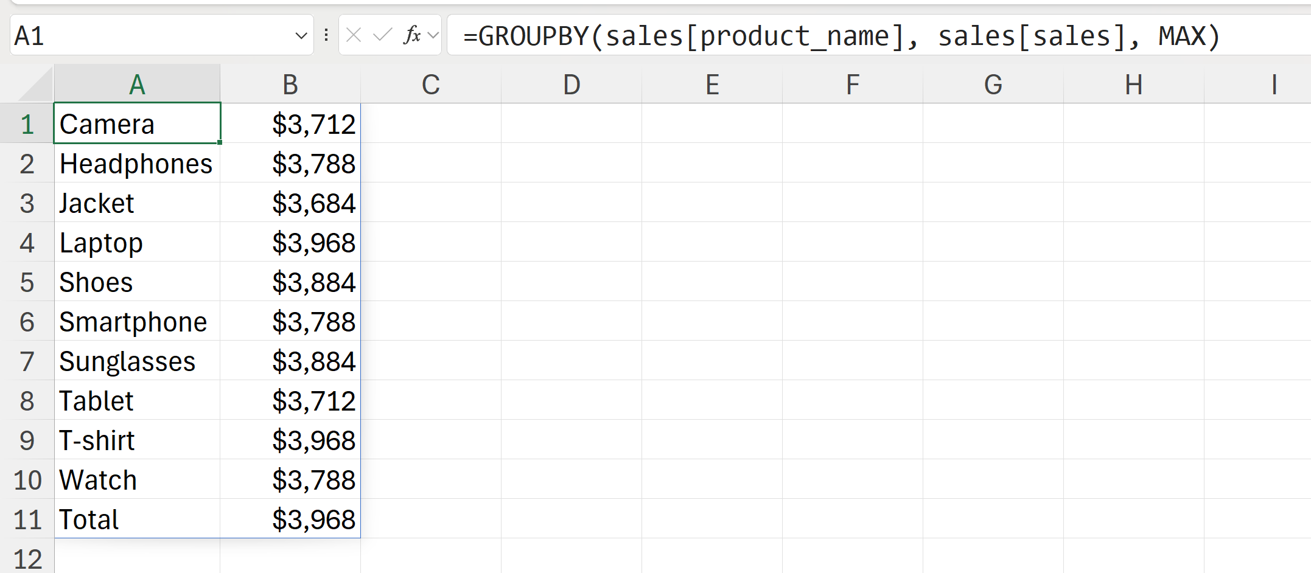Click the Enter checkmark formula icon
Image resolution: width=1311 pixels, height=573 pixels.
(382, 35)
